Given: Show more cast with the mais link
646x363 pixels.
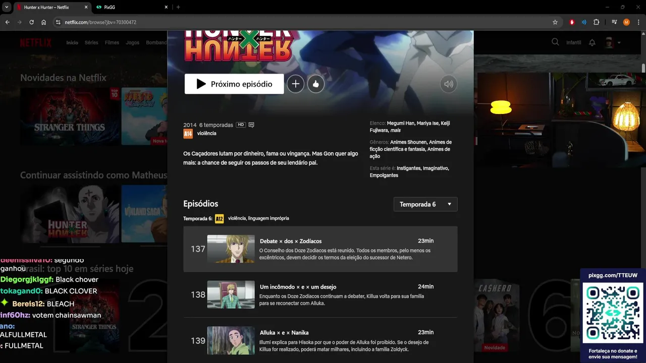Looking at the screenshot, I should pyautogui.click(x=396, y=130).
